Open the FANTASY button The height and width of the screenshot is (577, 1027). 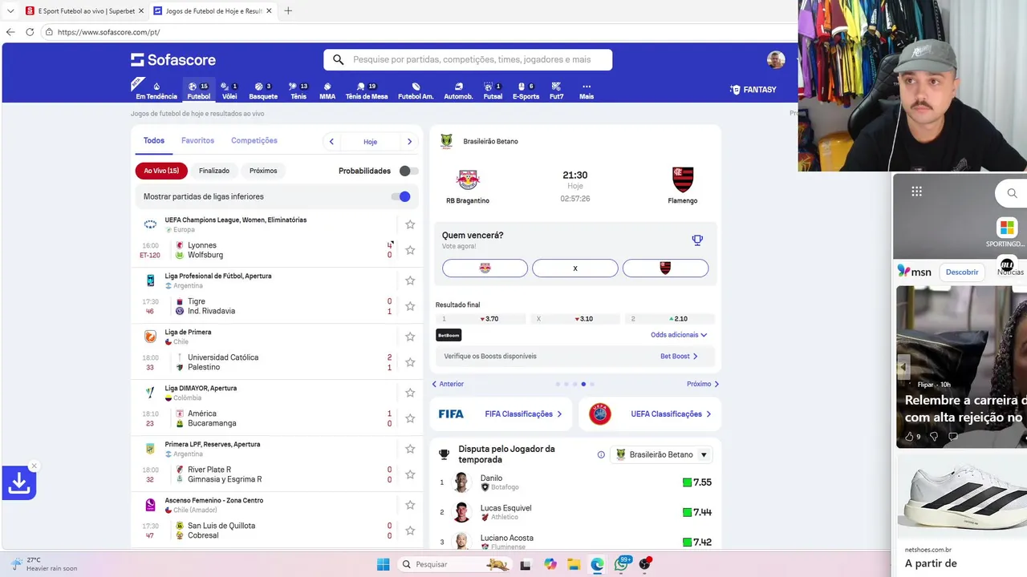coord(753,90)
